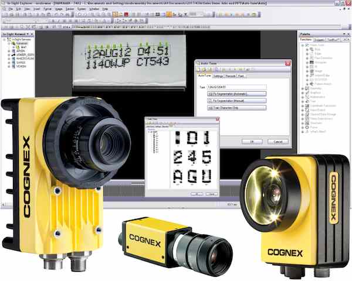The height and width of the screenshot is (281, 352).
Task: Select In-Sight Sensors in network tree
Action: (x=22, y=39)
